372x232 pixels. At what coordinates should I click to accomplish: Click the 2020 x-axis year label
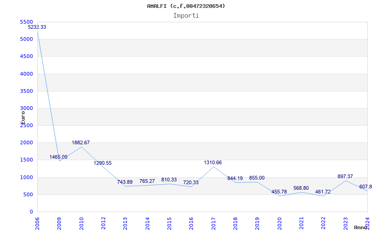(279, 223)
